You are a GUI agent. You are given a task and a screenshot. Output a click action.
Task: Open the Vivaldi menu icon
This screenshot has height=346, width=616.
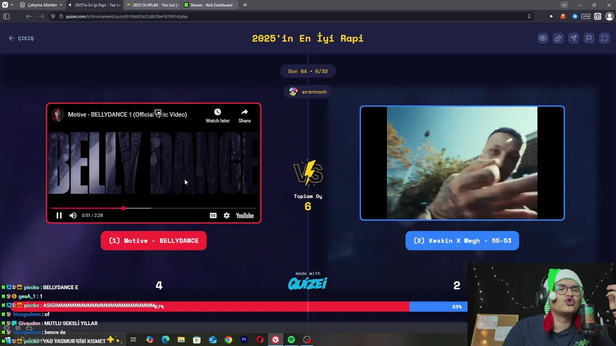click(5, 5)
